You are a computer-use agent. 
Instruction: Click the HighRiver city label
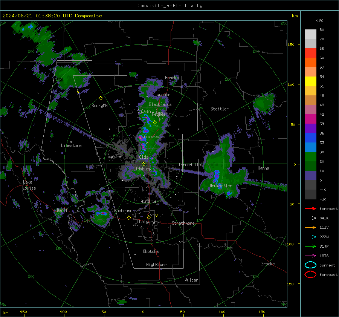point(156,265)
